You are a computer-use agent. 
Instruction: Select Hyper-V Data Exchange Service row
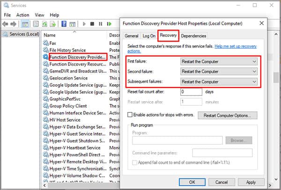77,127
